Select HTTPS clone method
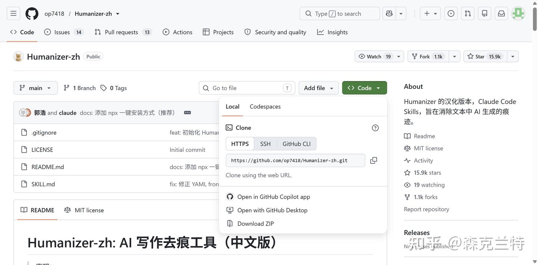The height and width of the screenshot is (265, 538). point(240,144)
